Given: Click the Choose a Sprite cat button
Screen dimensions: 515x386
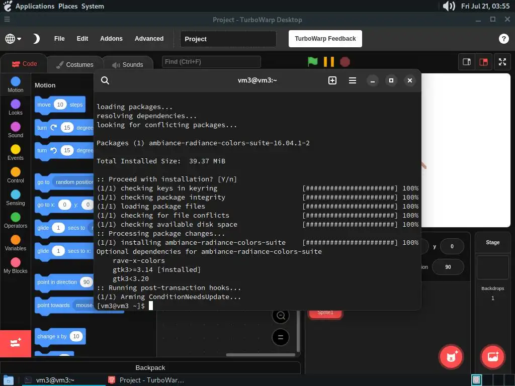Looking at the screenshot, I should pos(451,357).
